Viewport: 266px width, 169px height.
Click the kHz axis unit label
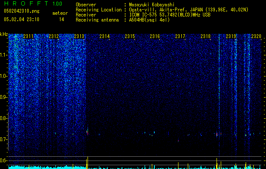click(x=4, y=34)
